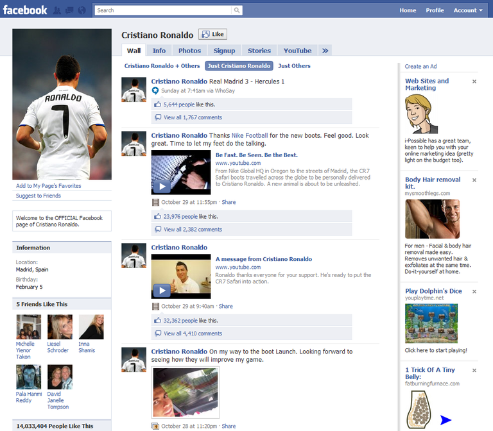493x431 pixels.
Task: Open the Account dropdown menu
Action: [x=468, y=10]
